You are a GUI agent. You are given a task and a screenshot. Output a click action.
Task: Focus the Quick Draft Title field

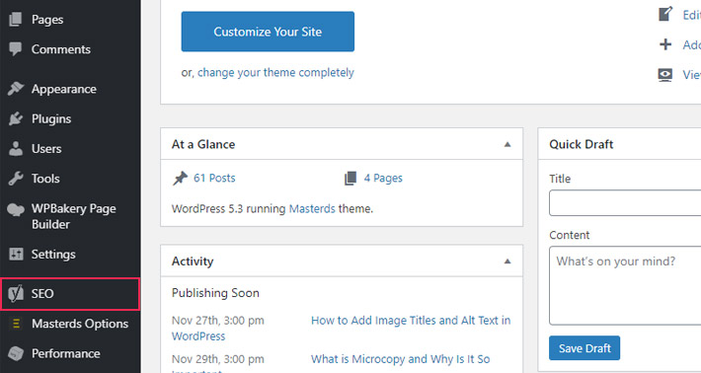tap(625, 203)
